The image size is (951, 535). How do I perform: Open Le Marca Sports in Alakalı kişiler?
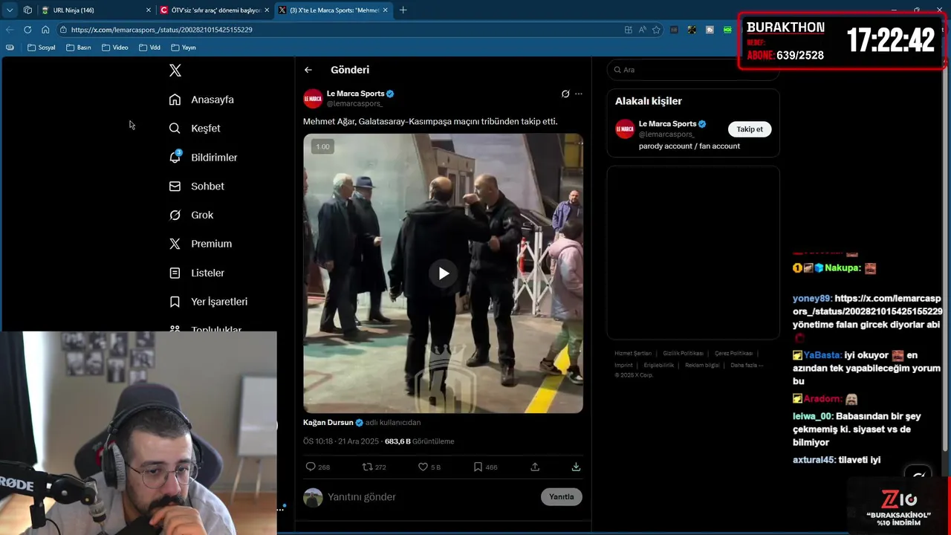pos(667,124)
